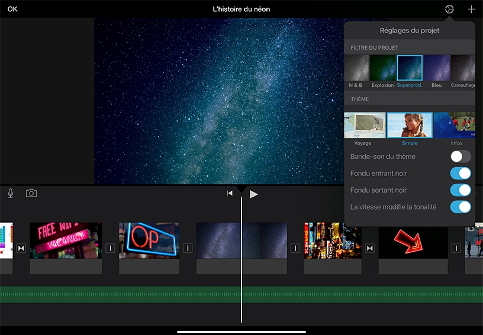Select the N & B project filter

356,71
